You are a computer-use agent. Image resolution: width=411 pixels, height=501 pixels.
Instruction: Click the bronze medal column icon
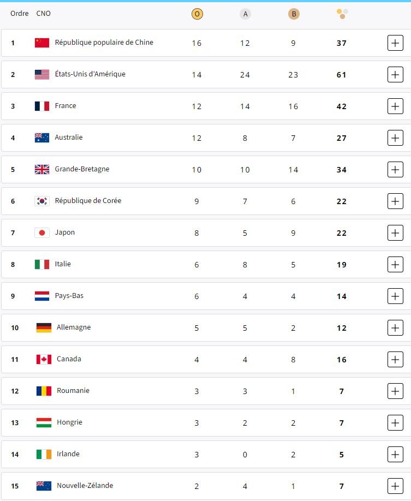pyautogui.click(x=294, y=14)
